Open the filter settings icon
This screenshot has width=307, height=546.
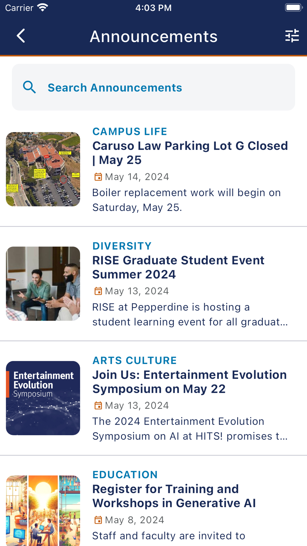click(x=292, y=36)
